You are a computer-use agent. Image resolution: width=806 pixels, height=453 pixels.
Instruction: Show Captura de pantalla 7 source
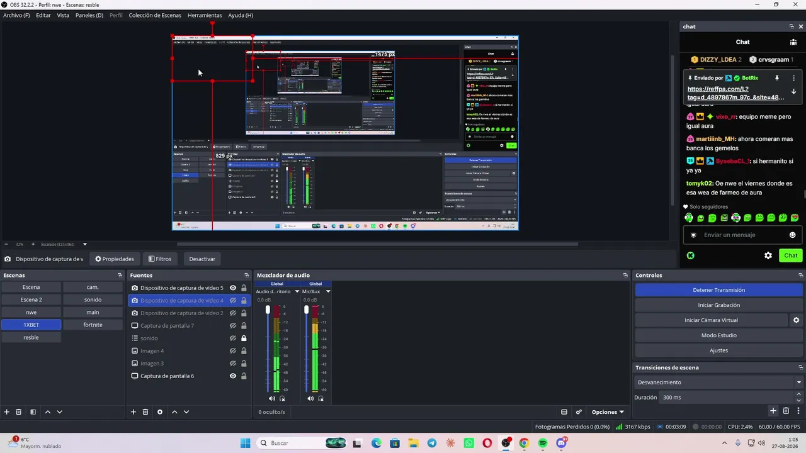[x=233, y=326]
